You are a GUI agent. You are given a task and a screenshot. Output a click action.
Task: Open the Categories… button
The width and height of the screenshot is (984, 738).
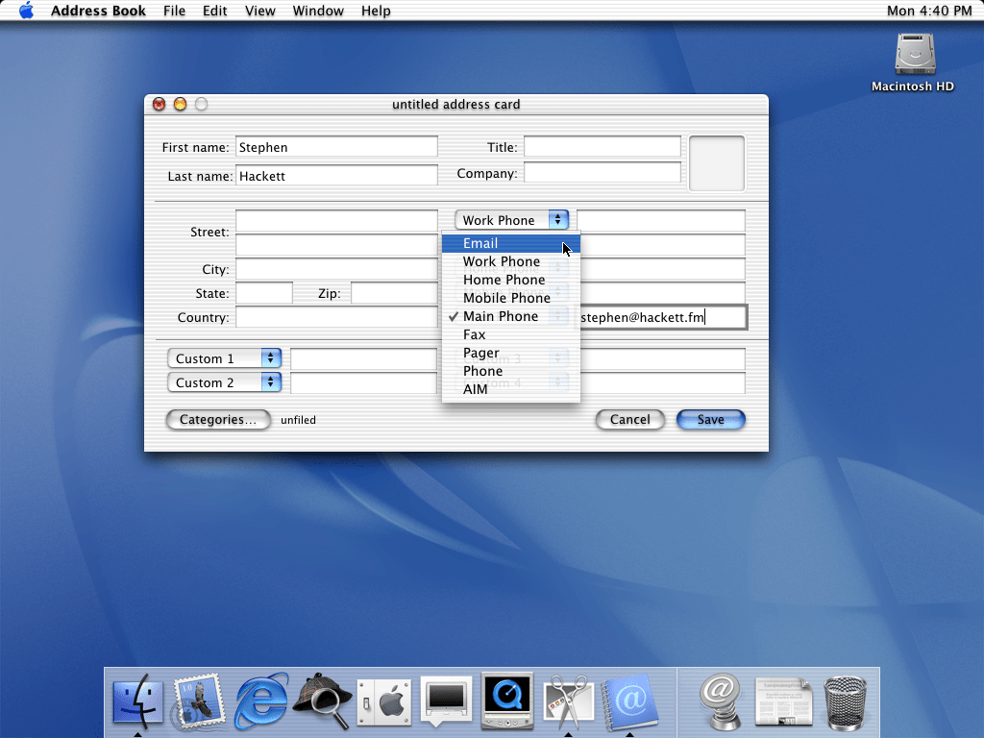218,420
